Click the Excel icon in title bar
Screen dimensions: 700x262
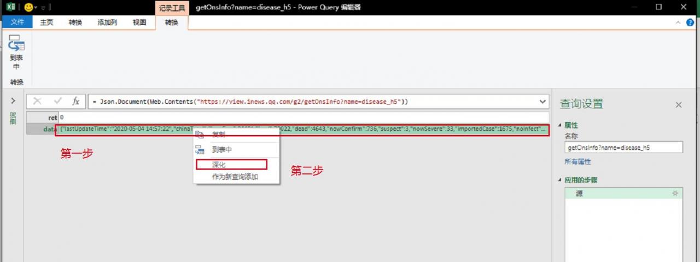click(x=10, y=7)
